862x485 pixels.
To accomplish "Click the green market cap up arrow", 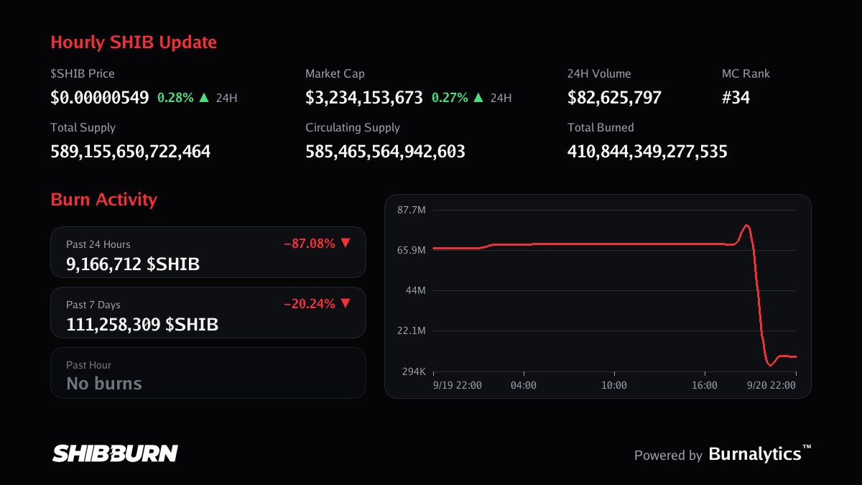I will [478, 97].
